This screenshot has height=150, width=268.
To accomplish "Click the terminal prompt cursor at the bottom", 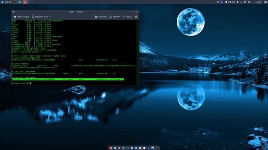I will tap(31, 83).
